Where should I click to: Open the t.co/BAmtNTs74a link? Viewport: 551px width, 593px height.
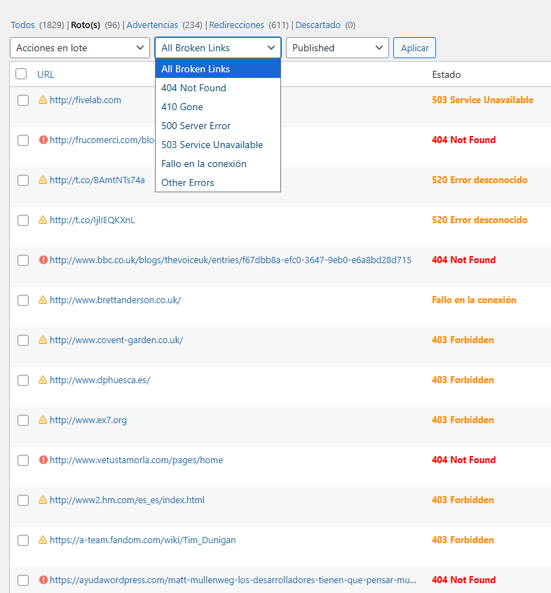pos(97,180)
